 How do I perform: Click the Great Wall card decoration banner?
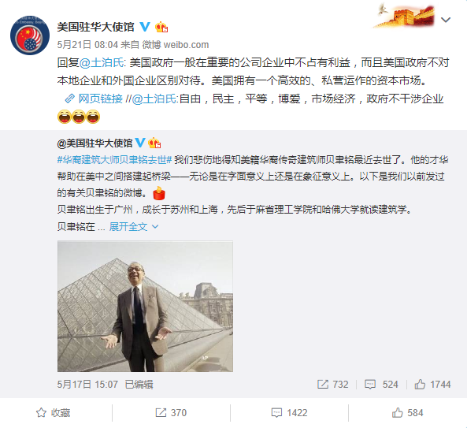[x=406, y=15]
